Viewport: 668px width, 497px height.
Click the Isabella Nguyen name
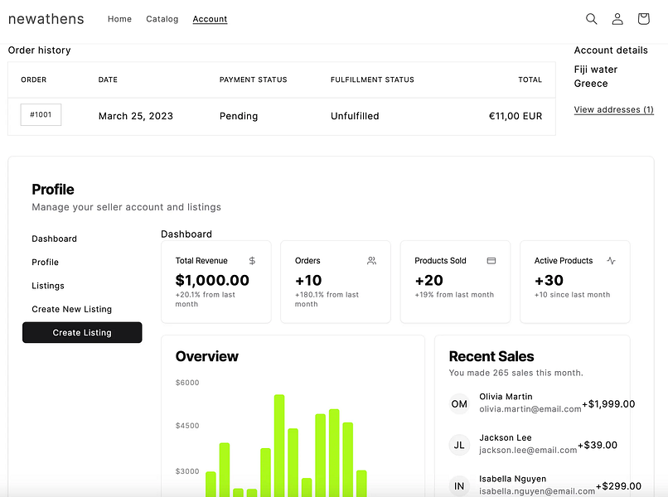[x=512, y=479]
